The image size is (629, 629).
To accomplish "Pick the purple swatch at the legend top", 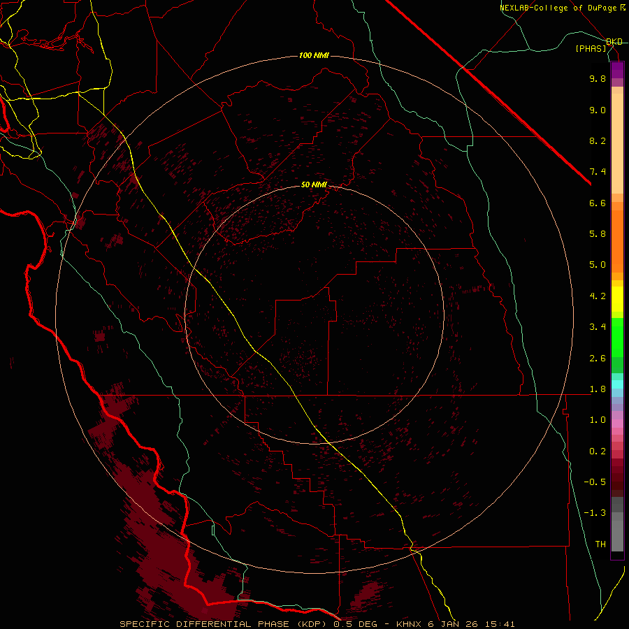I will tap(617, 70).
